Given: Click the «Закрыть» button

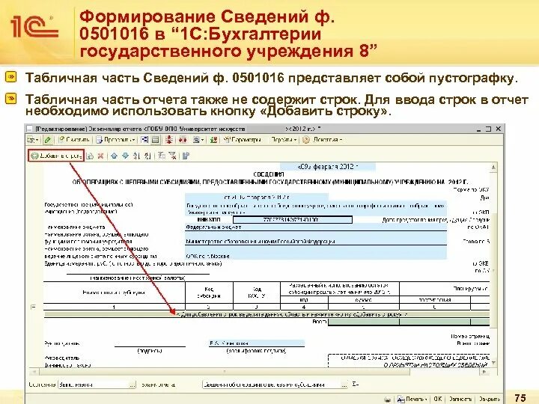Looking at the screenshot, I should tap(490, 400).
